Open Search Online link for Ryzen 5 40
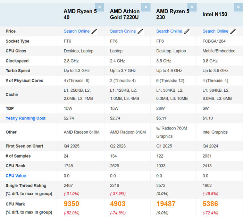Viewport: 243px width, 217px height. [x=77, y=31]
